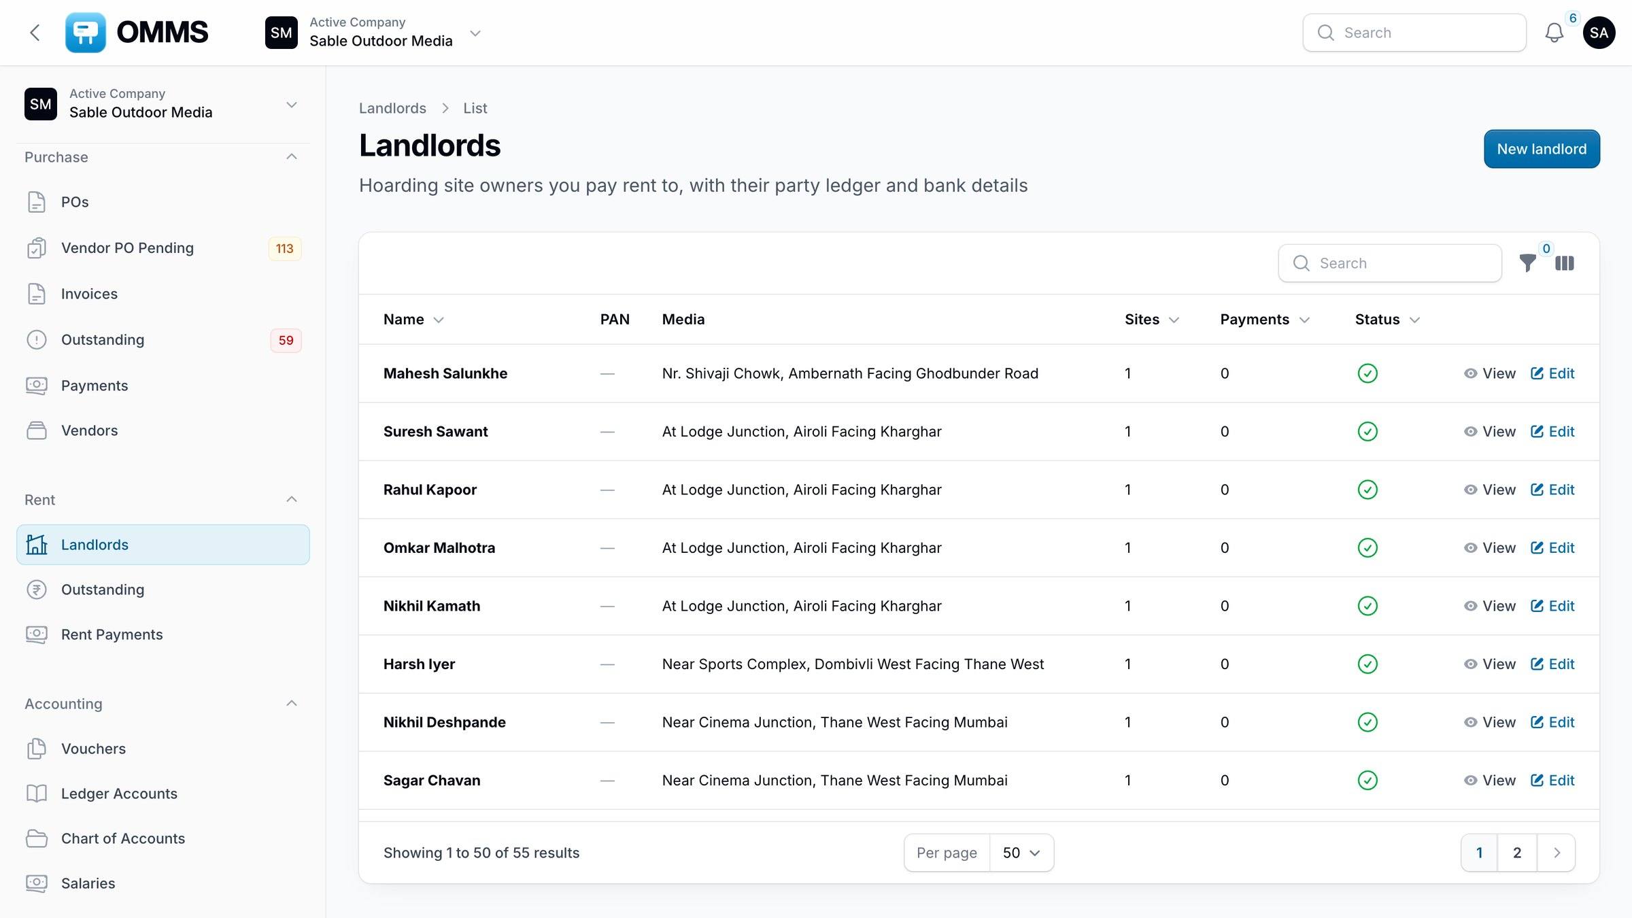Toggle table columns icon
Viewport: 1632px width, 918px height.
tap(1564, 262)
